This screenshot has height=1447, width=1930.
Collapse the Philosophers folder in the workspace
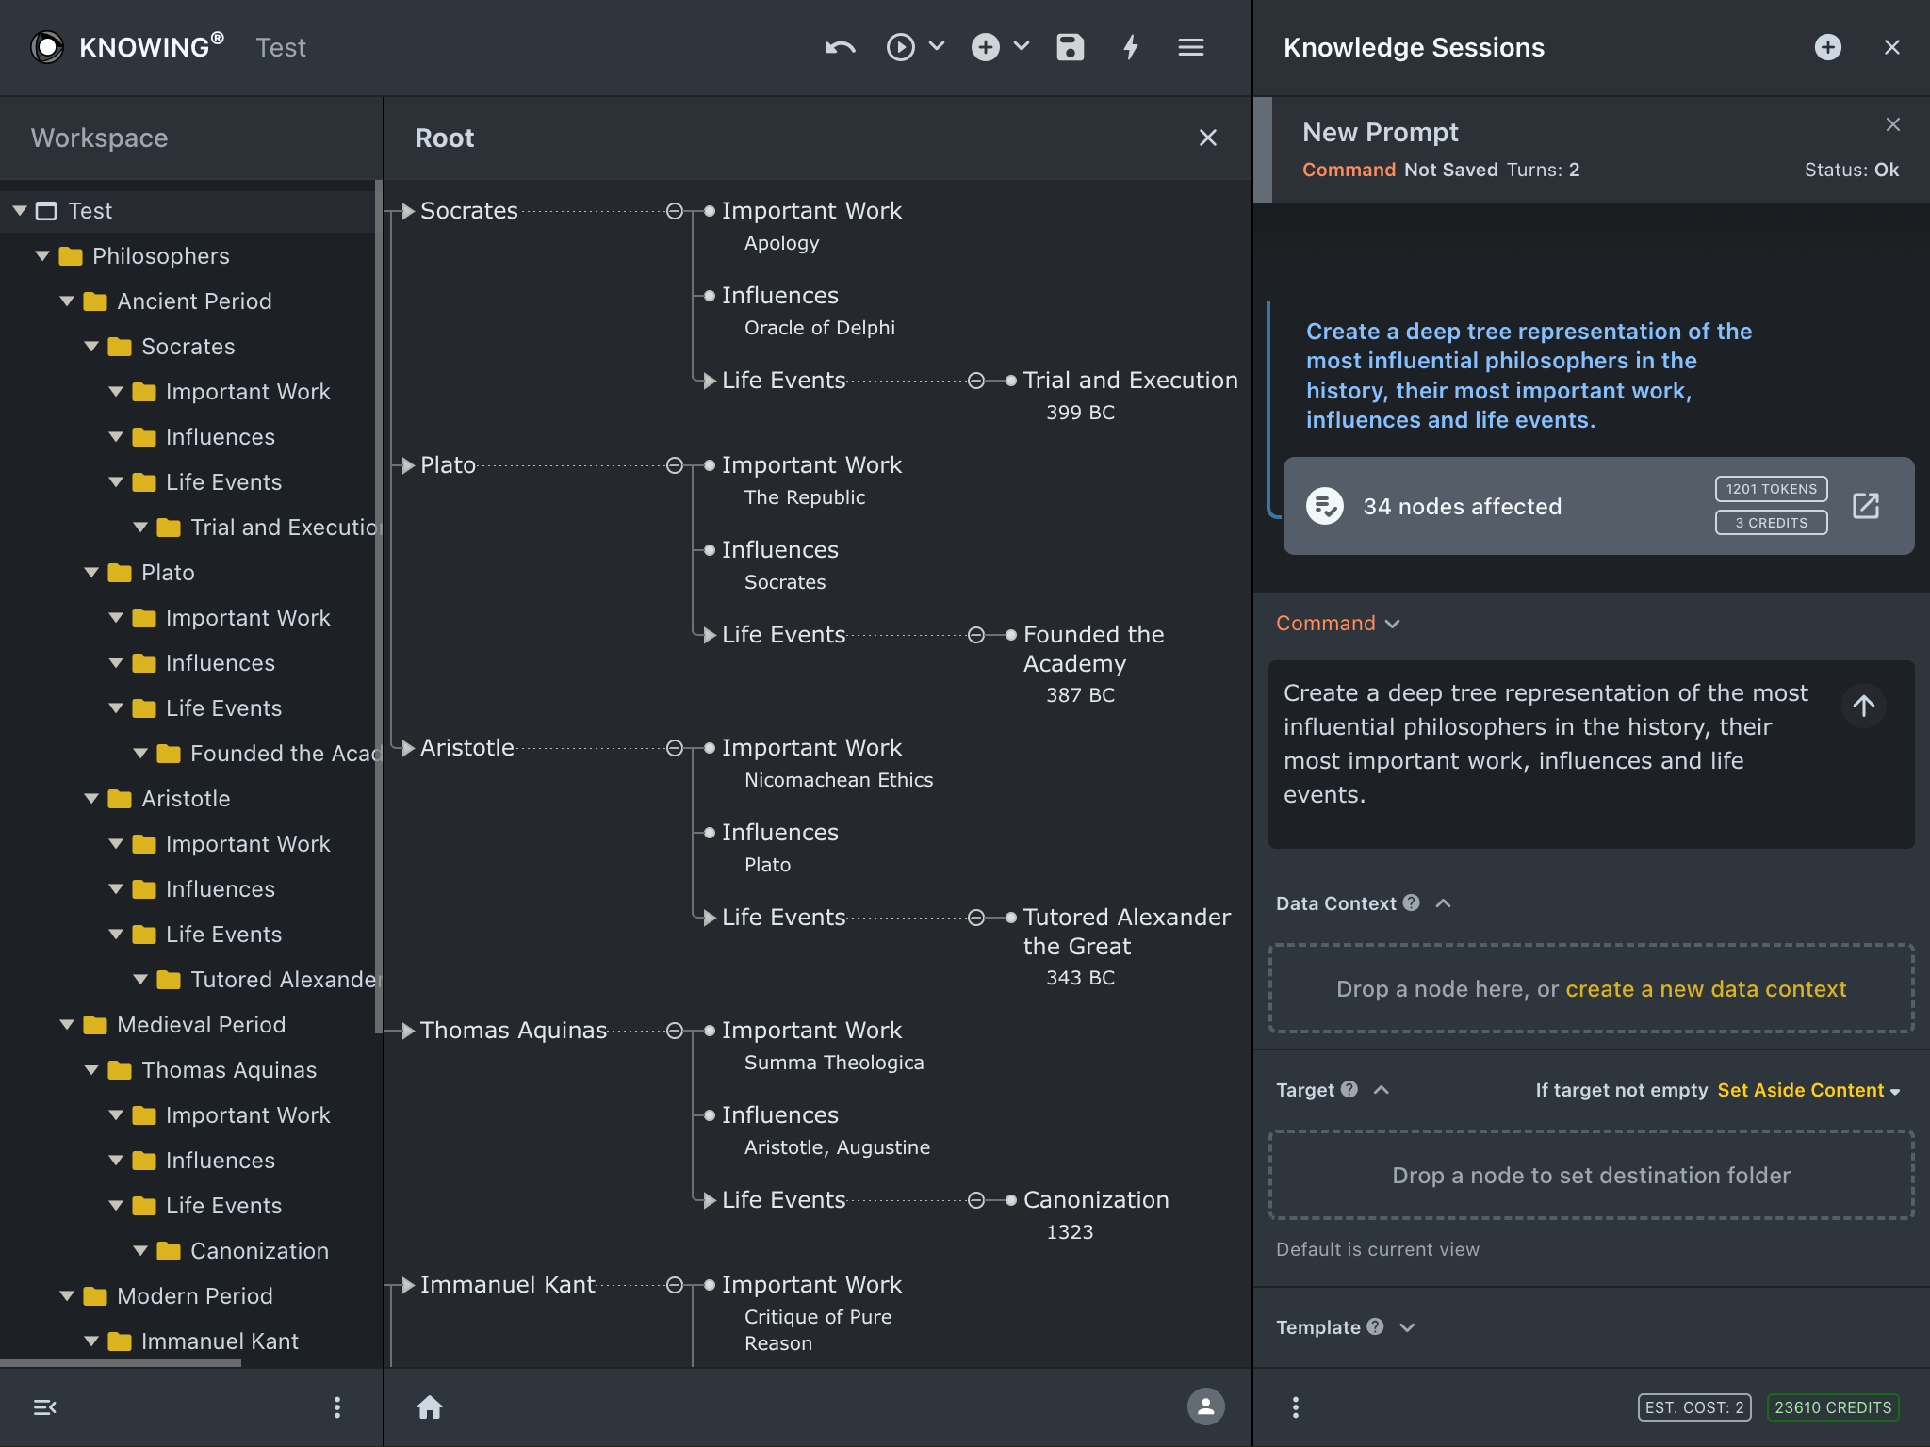(43, 256)
